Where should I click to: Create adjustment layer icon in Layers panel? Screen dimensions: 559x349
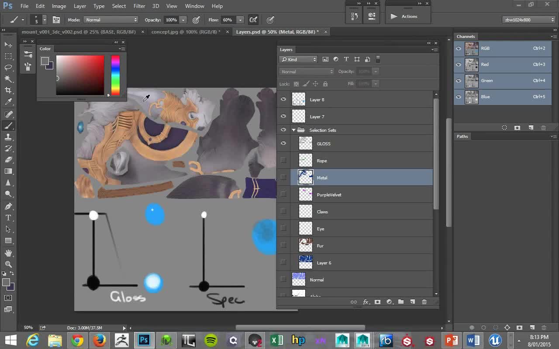coord(389,302)
